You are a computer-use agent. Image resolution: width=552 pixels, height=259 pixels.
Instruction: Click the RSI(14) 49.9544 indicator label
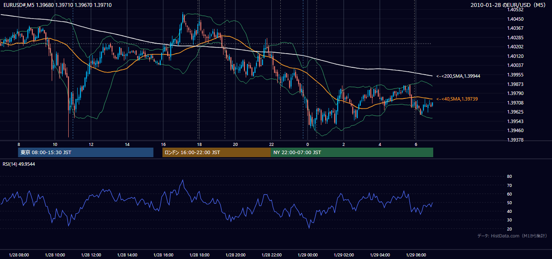click(x=19, y=164)
